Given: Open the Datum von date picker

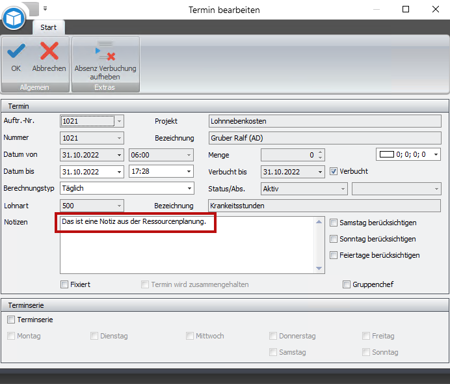Looking at the screenshot, I should [120, 155].
